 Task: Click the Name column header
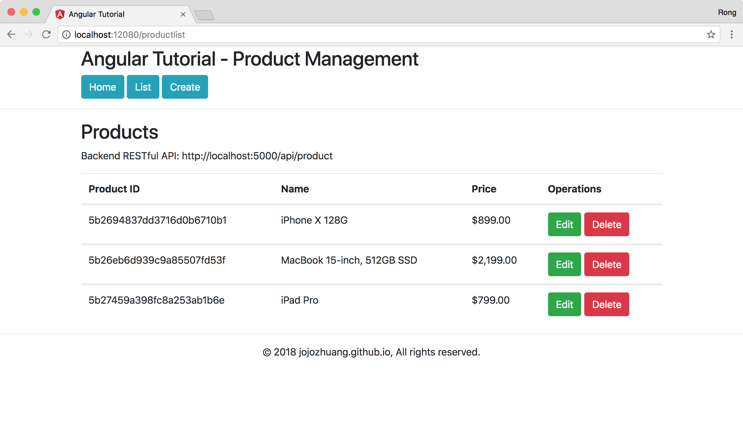295,189
